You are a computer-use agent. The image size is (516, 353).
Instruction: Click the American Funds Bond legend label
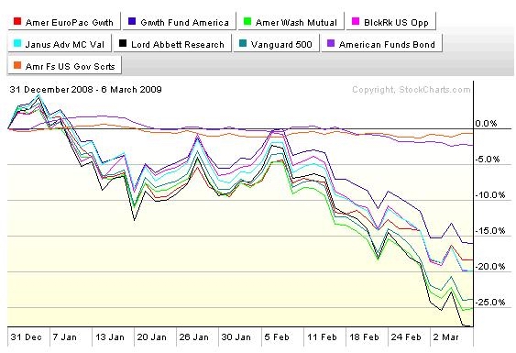click(387, 44)
